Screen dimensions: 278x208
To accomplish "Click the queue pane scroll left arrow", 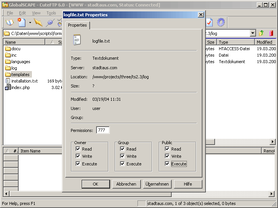I will [x=6, y=194].
